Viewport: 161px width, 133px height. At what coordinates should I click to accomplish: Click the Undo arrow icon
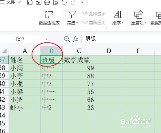coord(64,2)
